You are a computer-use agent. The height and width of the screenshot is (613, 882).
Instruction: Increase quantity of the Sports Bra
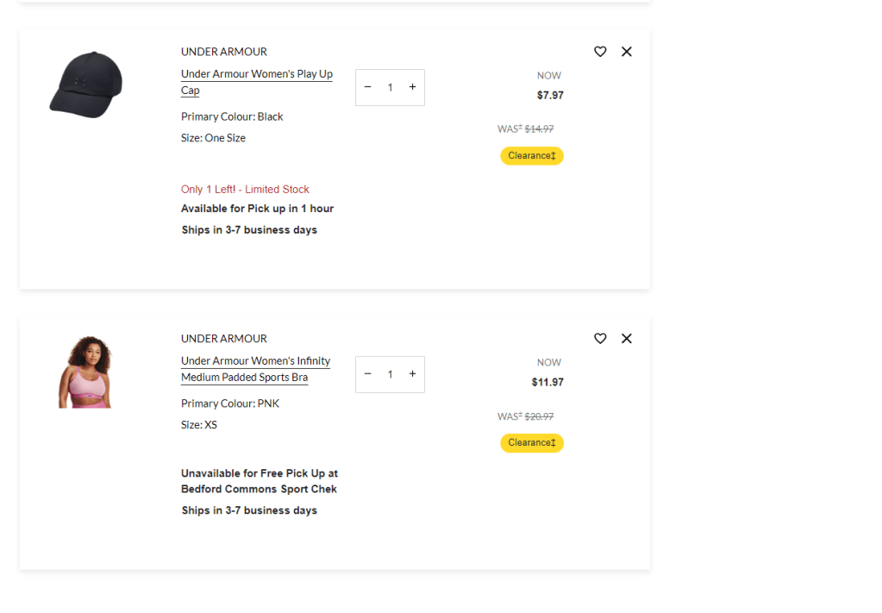(412, 374)
